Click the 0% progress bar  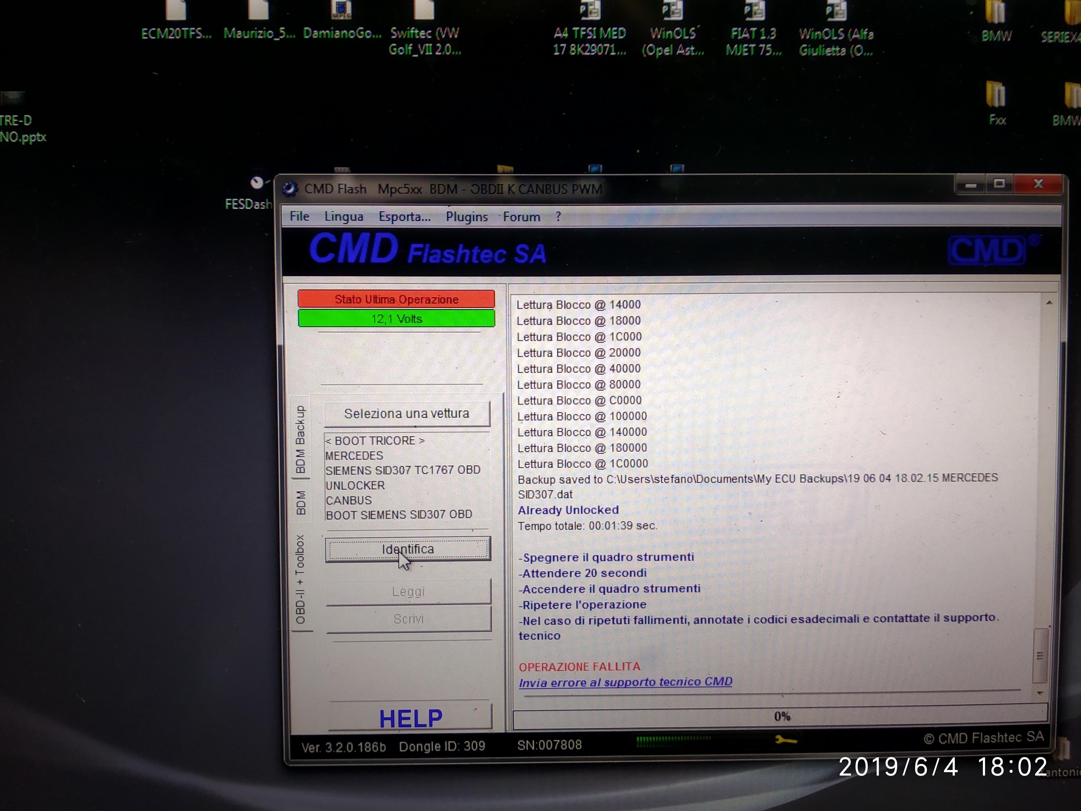point(780,717)
